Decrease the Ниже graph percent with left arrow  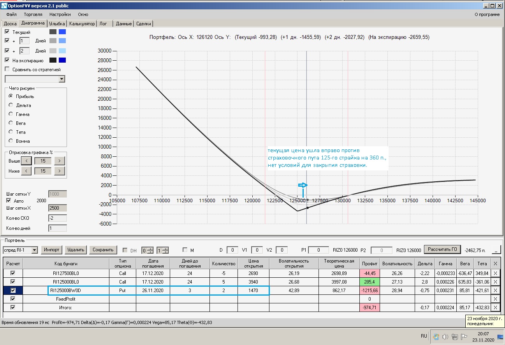(26, 171)
